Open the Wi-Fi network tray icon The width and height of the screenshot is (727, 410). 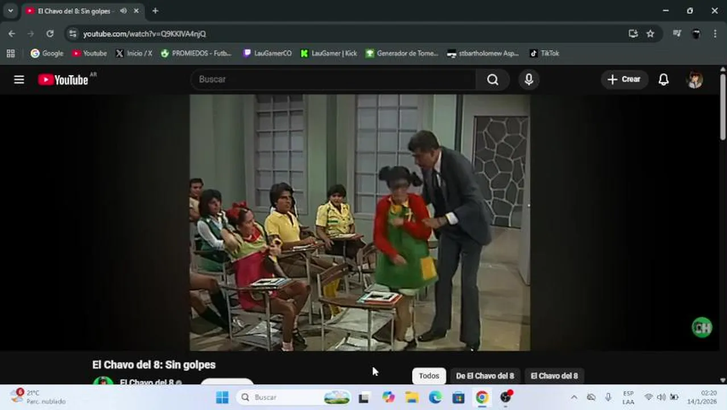648,397
